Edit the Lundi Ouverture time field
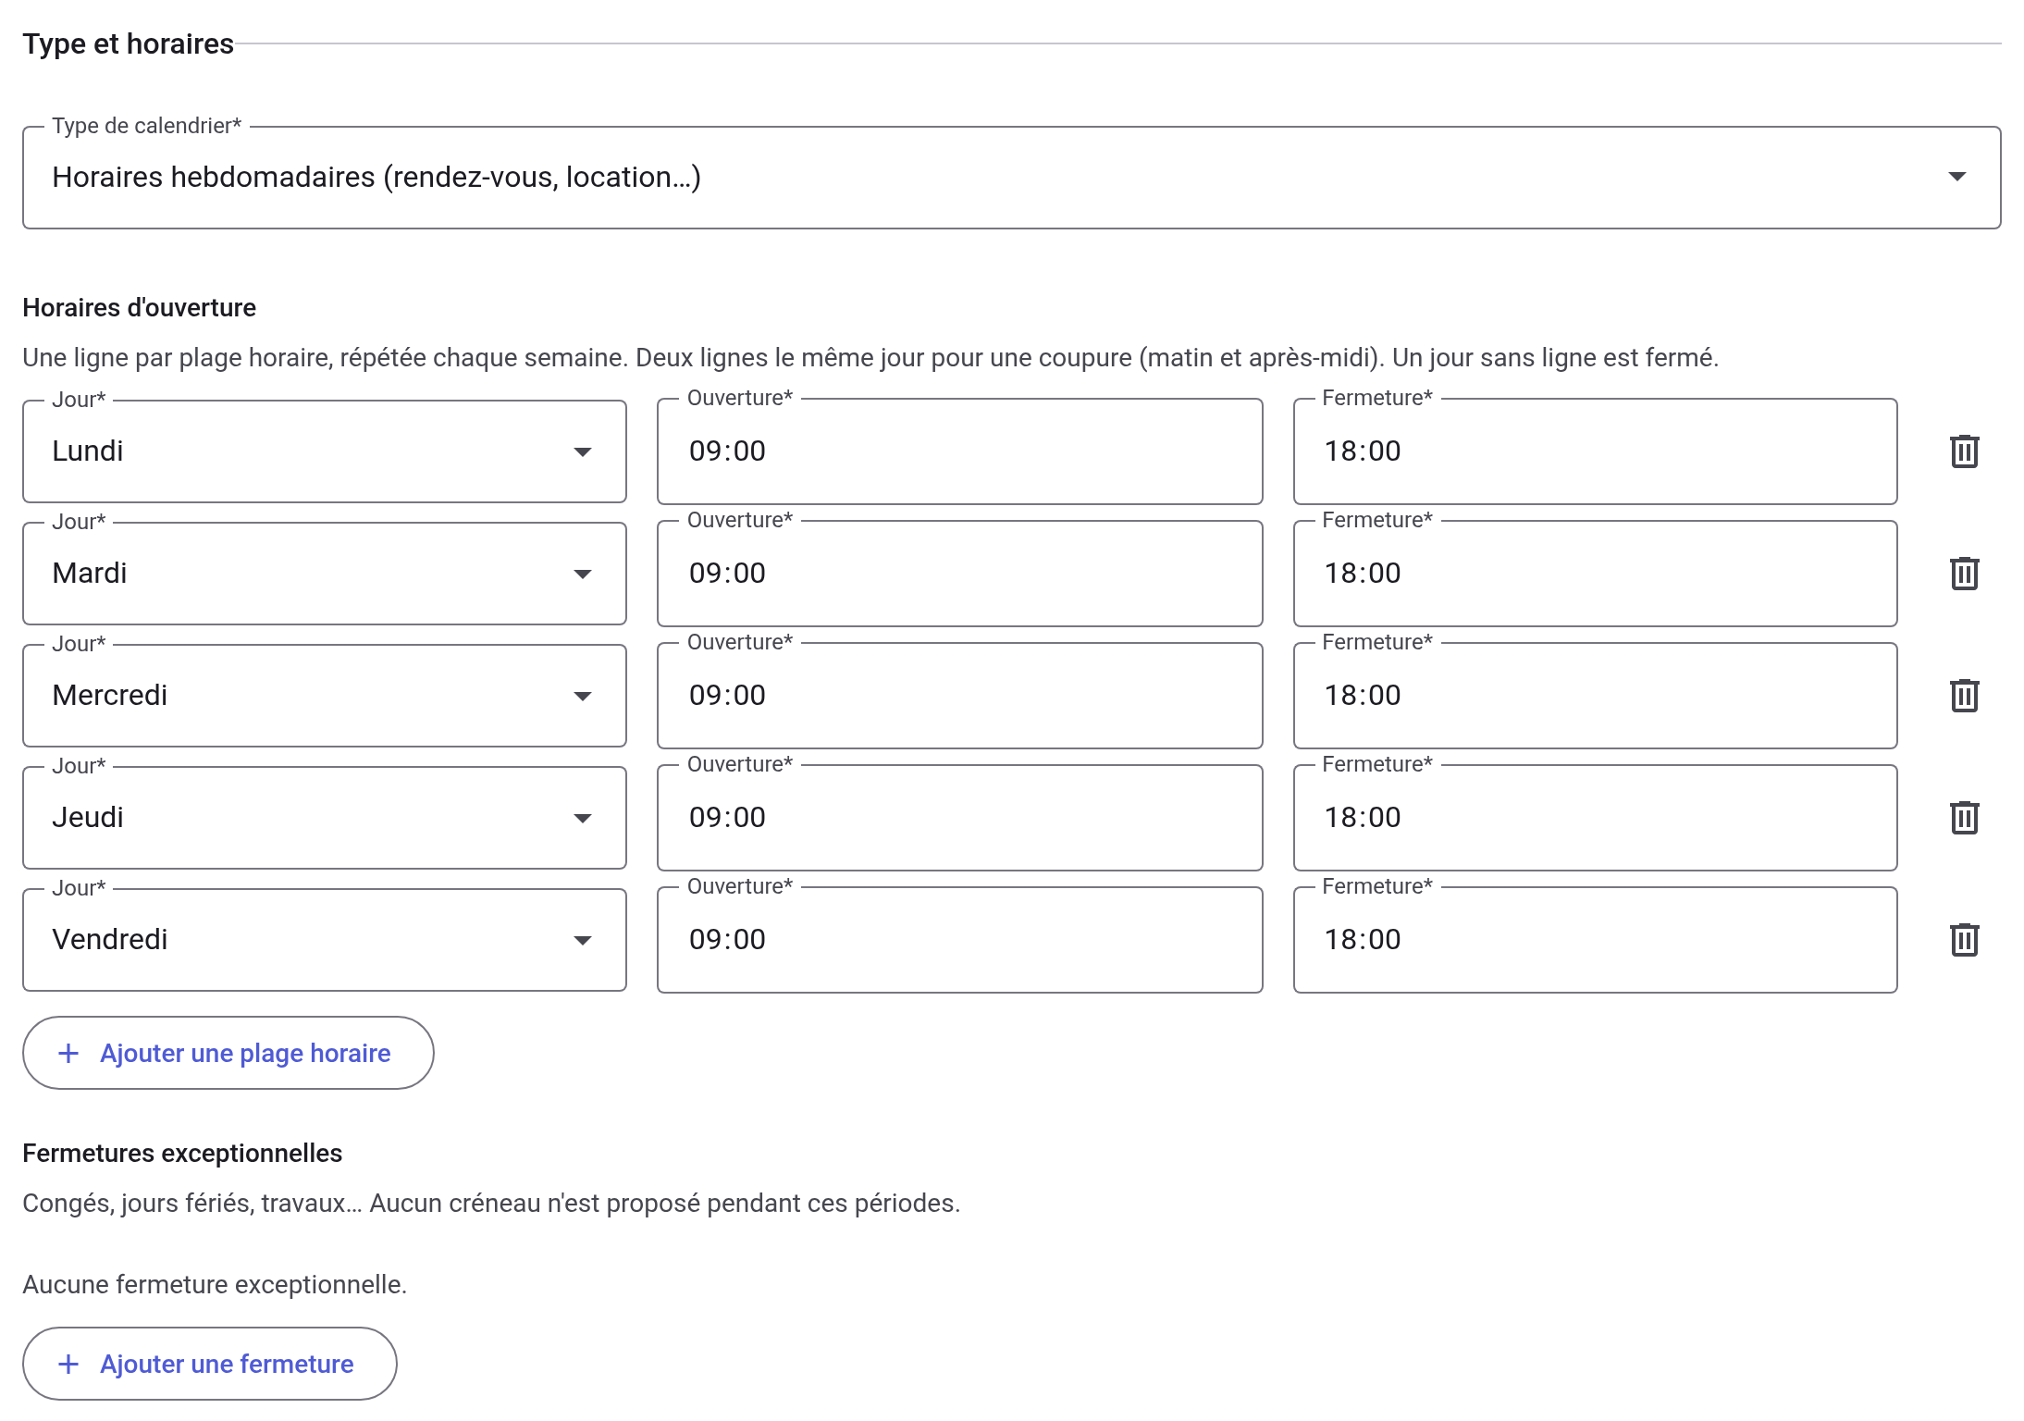The height and width of the screenshot is (1421, 2024). (959, 451)
